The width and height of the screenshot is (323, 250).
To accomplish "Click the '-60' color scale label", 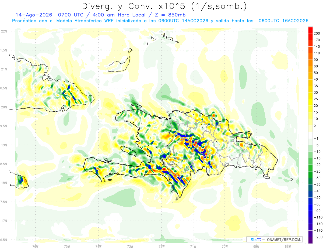I will (317, 204).
